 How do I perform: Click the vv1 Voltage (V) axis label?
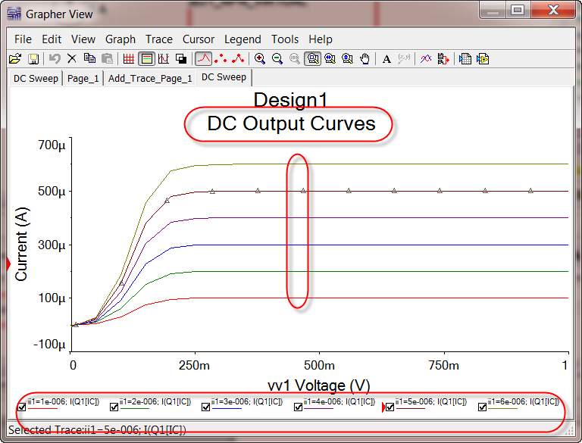click(319, 385)
